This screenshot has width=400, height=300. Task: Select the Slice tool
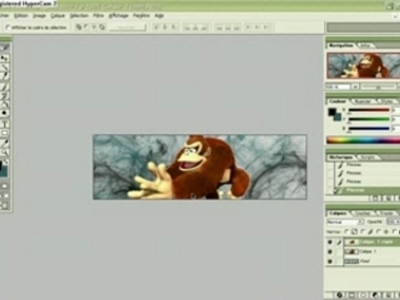4,76
